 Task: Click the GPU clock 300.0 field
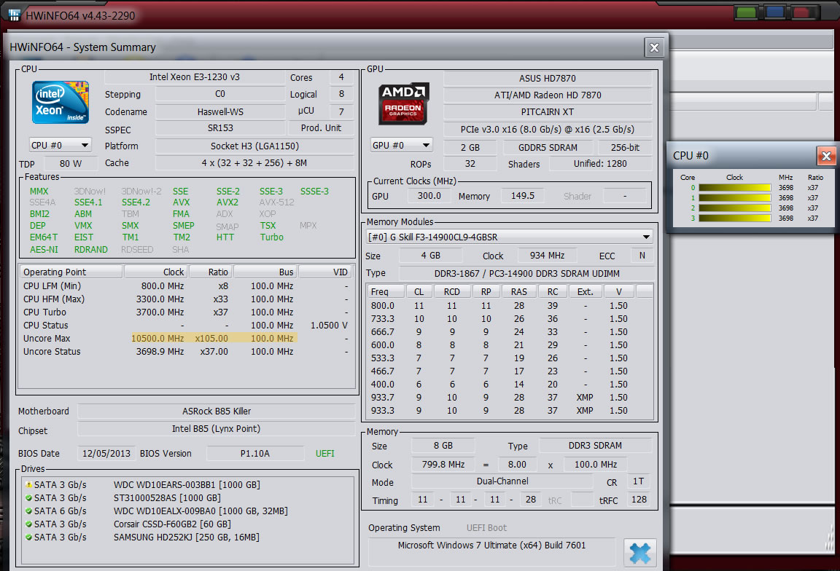click(x=429, y=196)
